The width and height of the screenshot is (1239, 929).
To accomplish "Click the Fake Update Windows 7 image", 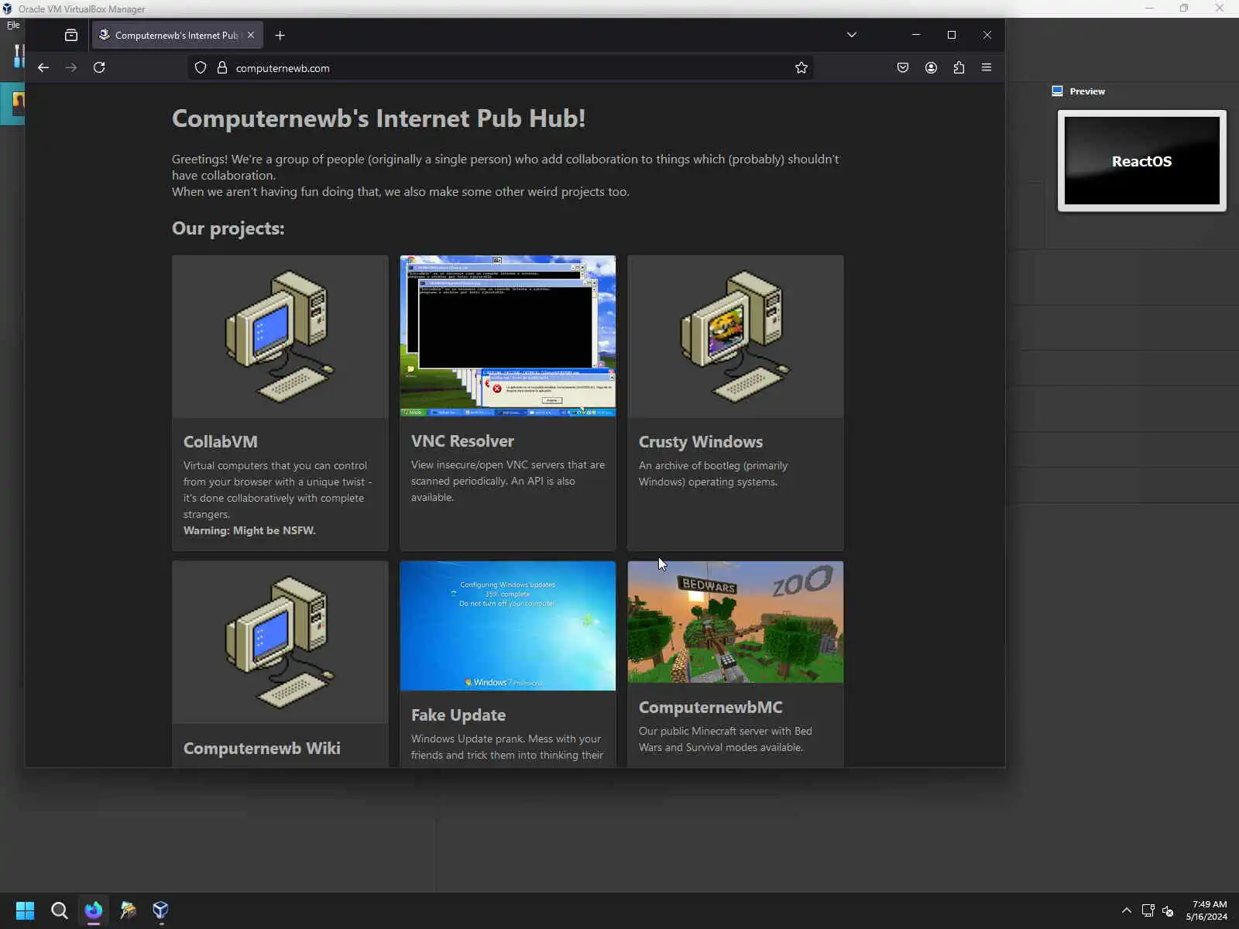I will (508, 626).
